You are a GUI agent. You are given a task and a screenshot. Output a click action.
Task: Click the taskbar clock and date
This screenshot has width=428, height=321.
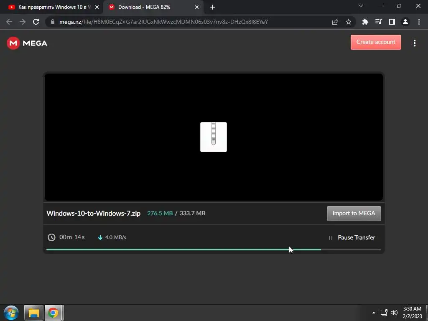[x=412, y=313]
